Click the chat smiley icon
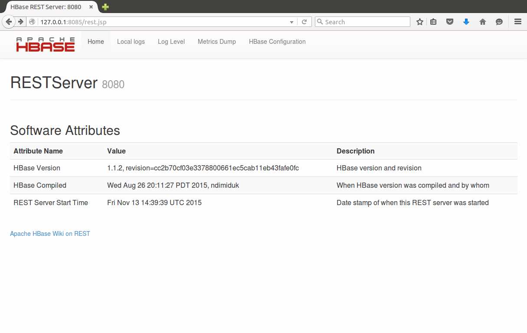Viewport: 527px width, 333px height. point(499,22)
